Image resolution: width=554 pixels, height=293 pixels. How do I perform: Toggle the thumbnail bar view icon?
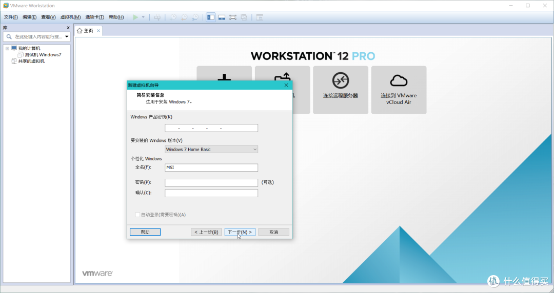coord(222,17)
